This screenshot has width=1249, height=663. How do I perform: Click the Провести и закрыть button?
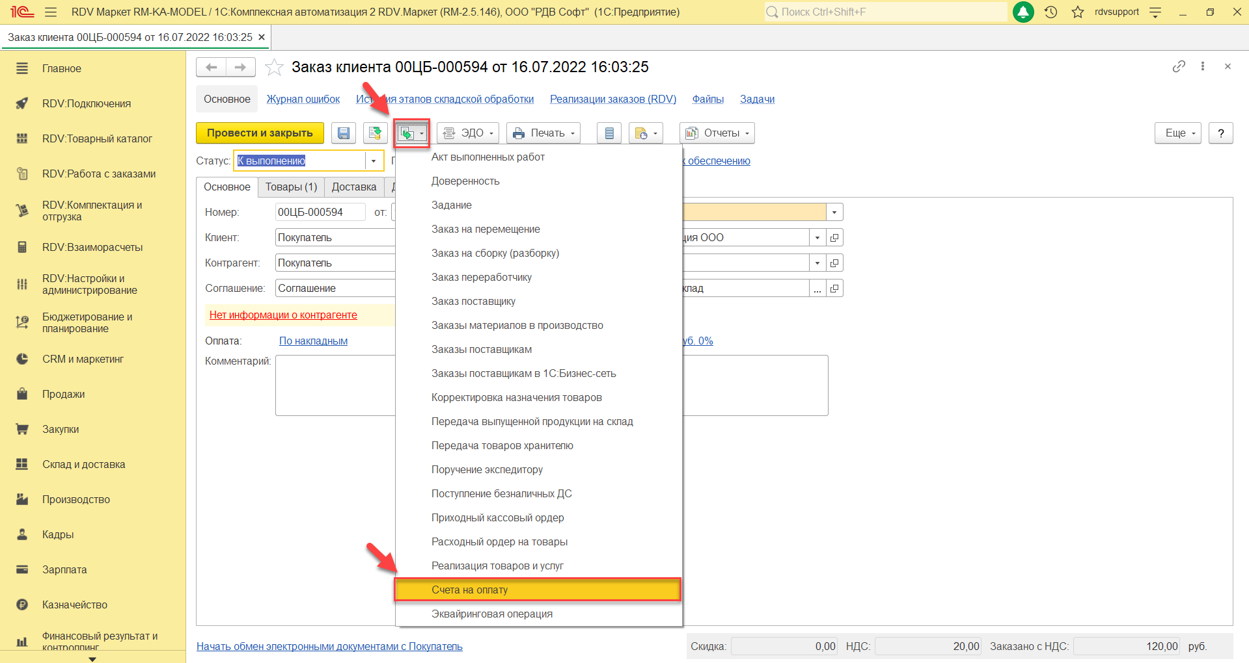260,133
